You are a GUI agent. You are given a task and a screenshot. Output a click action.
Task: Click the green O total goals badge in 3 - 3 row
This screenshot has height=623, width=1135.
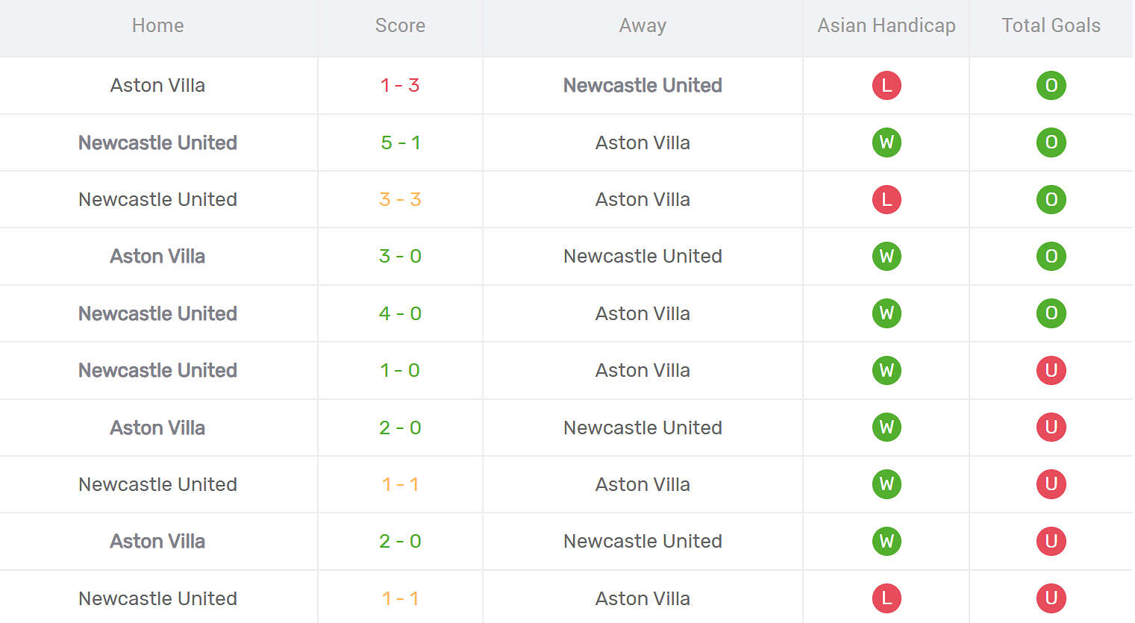pyautogui.click(x=1051, y=200)
